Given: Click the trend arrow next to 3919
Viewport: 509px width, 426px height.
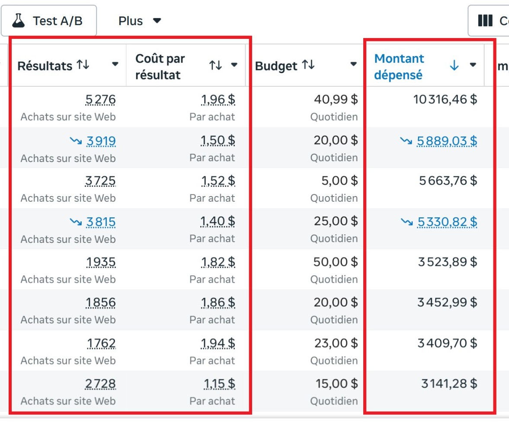Looking at the screenshot, I should coord(76,141).
